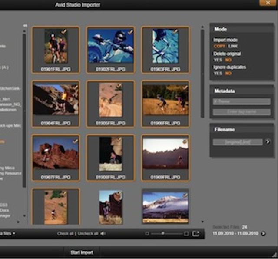
Task: Click the source panel scrollbar's up arrow
Action: 24,31
